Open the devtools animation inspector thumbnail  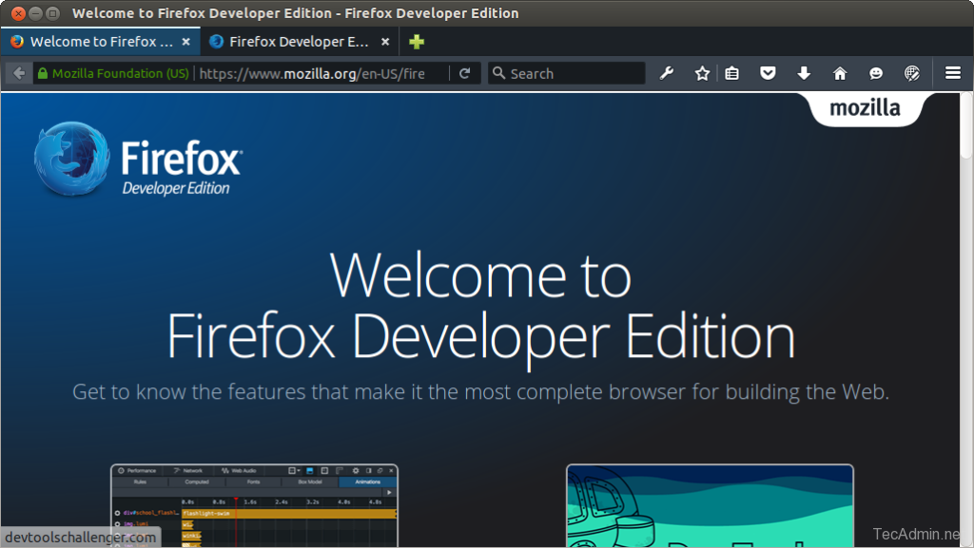[254, 503]
